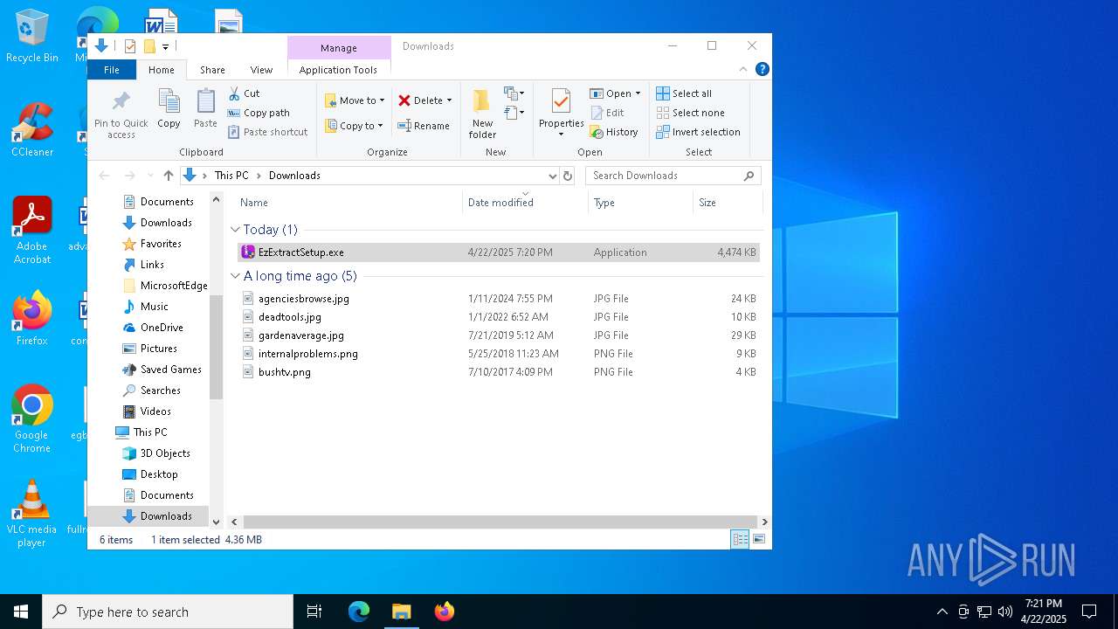Click the Rename icon in Organize group

[x=404, y=126]
